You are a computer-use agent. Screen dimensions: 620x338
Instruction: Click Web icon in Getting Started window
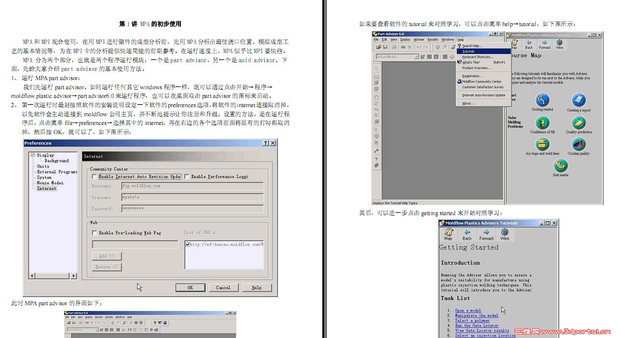505,234
